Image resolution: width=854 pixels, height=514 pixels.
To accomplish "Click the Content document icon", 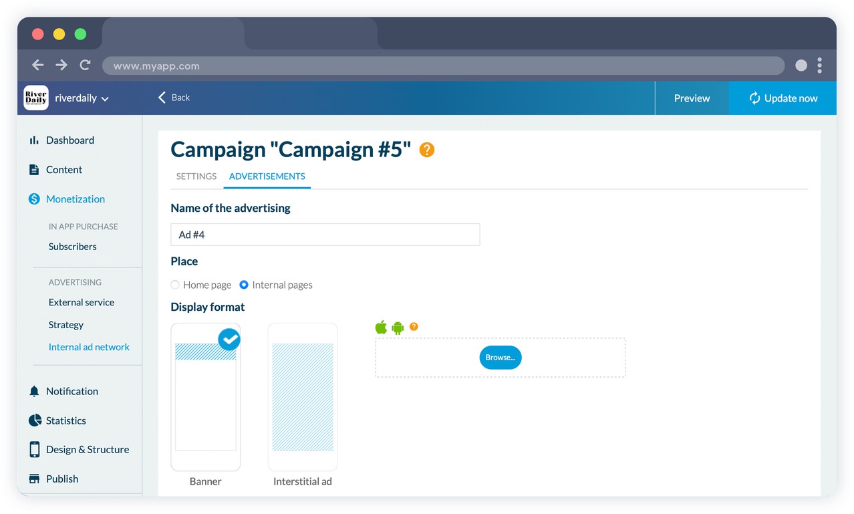I will coord(34,170).
